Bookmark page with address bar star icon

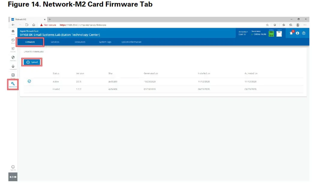click(x=267, y=25)
